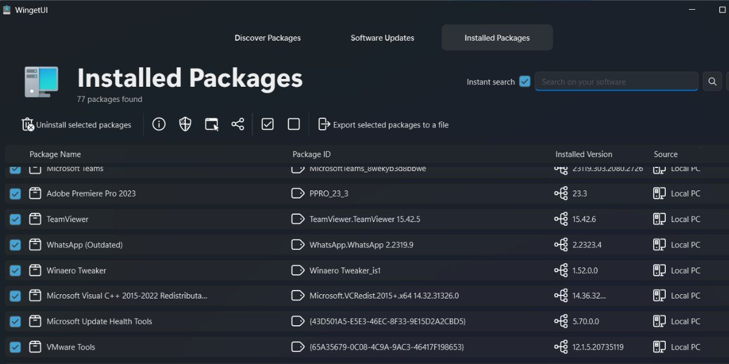Click the Microsoft.VCRedist.2015+.x64 package ID
Image resolution: width=729 pixels, height=364 pixels.
(384, 296)
